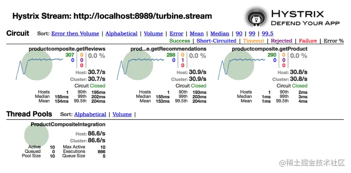Sort thread pools Alphabetical

[x=90, y=114]
